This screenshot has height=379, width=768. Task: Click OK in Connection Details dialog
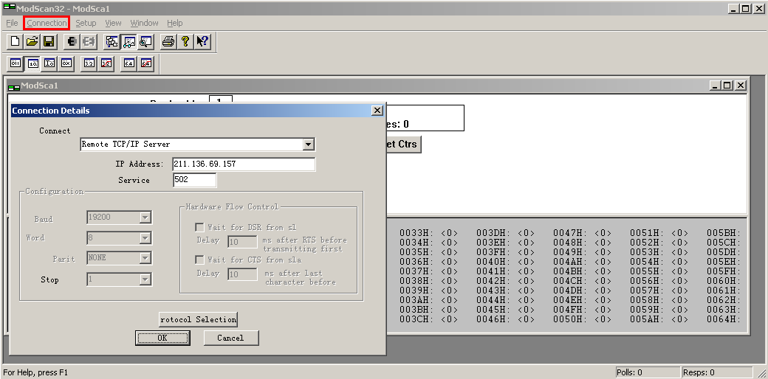[162, 338]
